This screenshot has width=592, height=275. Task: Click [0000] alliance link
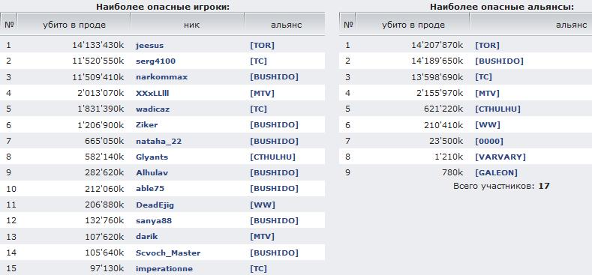[x=489, y=141]
